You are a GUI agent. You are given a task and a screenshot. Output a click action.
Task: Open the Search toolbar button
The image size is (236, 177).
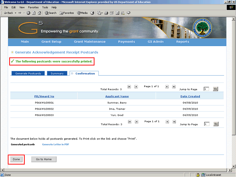click(51, 13)
